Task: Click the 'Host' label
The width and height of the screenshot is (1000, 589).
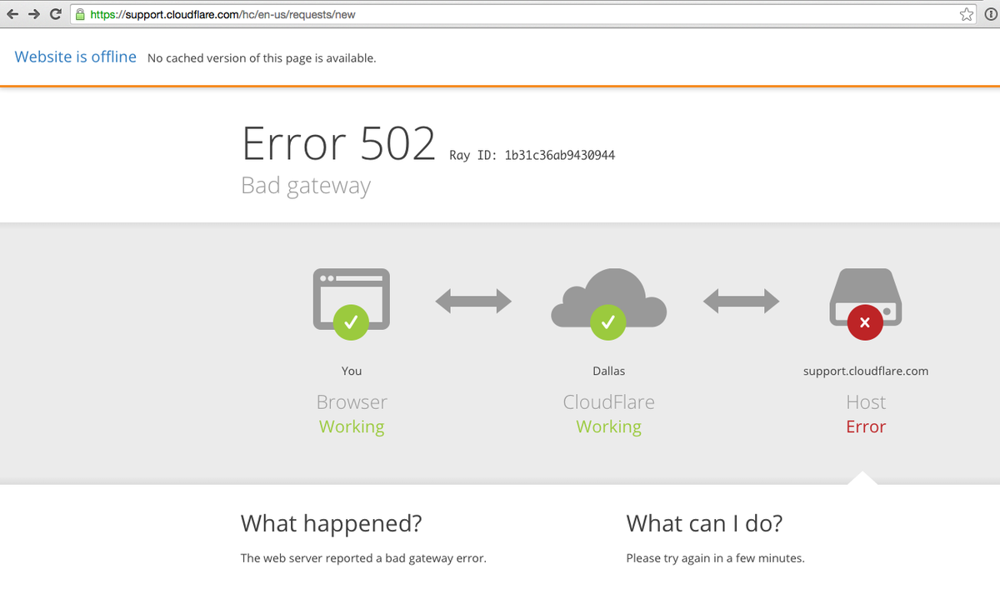Action: tap(866, 402)
